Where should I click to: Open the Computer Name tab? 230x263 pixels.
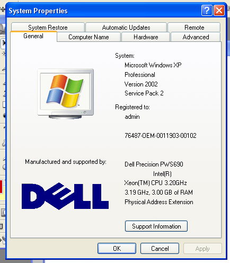(89, 37)
